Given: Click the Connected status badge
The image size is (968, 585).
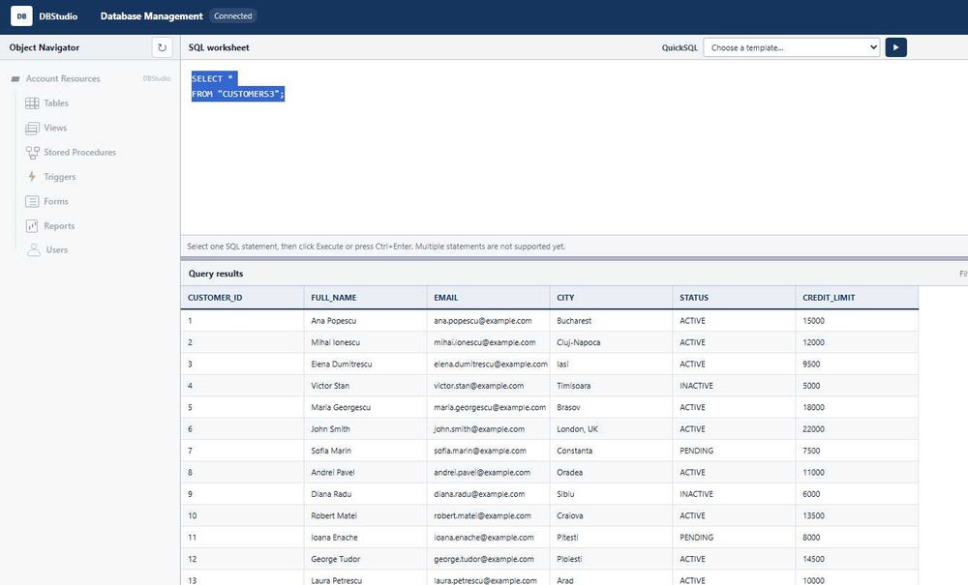Looking at the screenshot, I should (x=232, y=16).
